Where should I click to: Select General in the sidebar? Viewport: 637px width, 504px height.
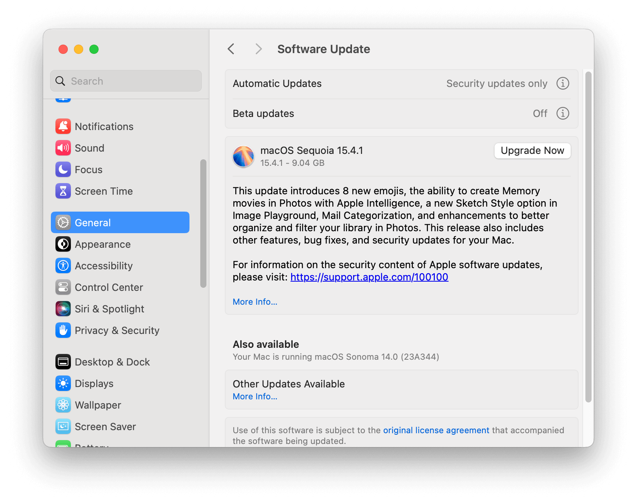tap(120, 222)
